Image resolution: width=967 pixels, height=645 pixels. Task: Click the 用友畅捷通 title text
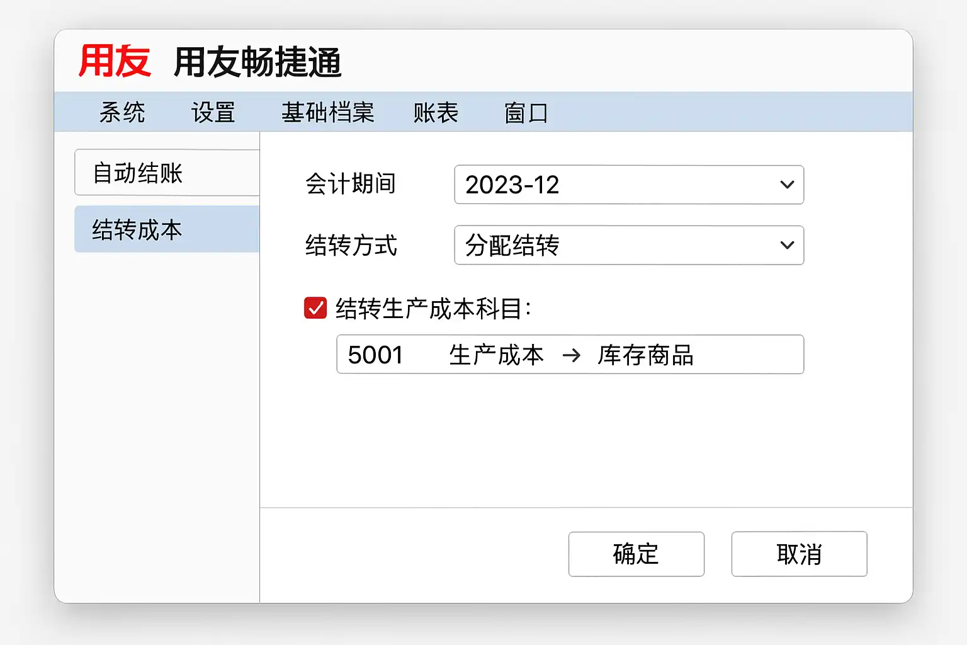point(257,62)
